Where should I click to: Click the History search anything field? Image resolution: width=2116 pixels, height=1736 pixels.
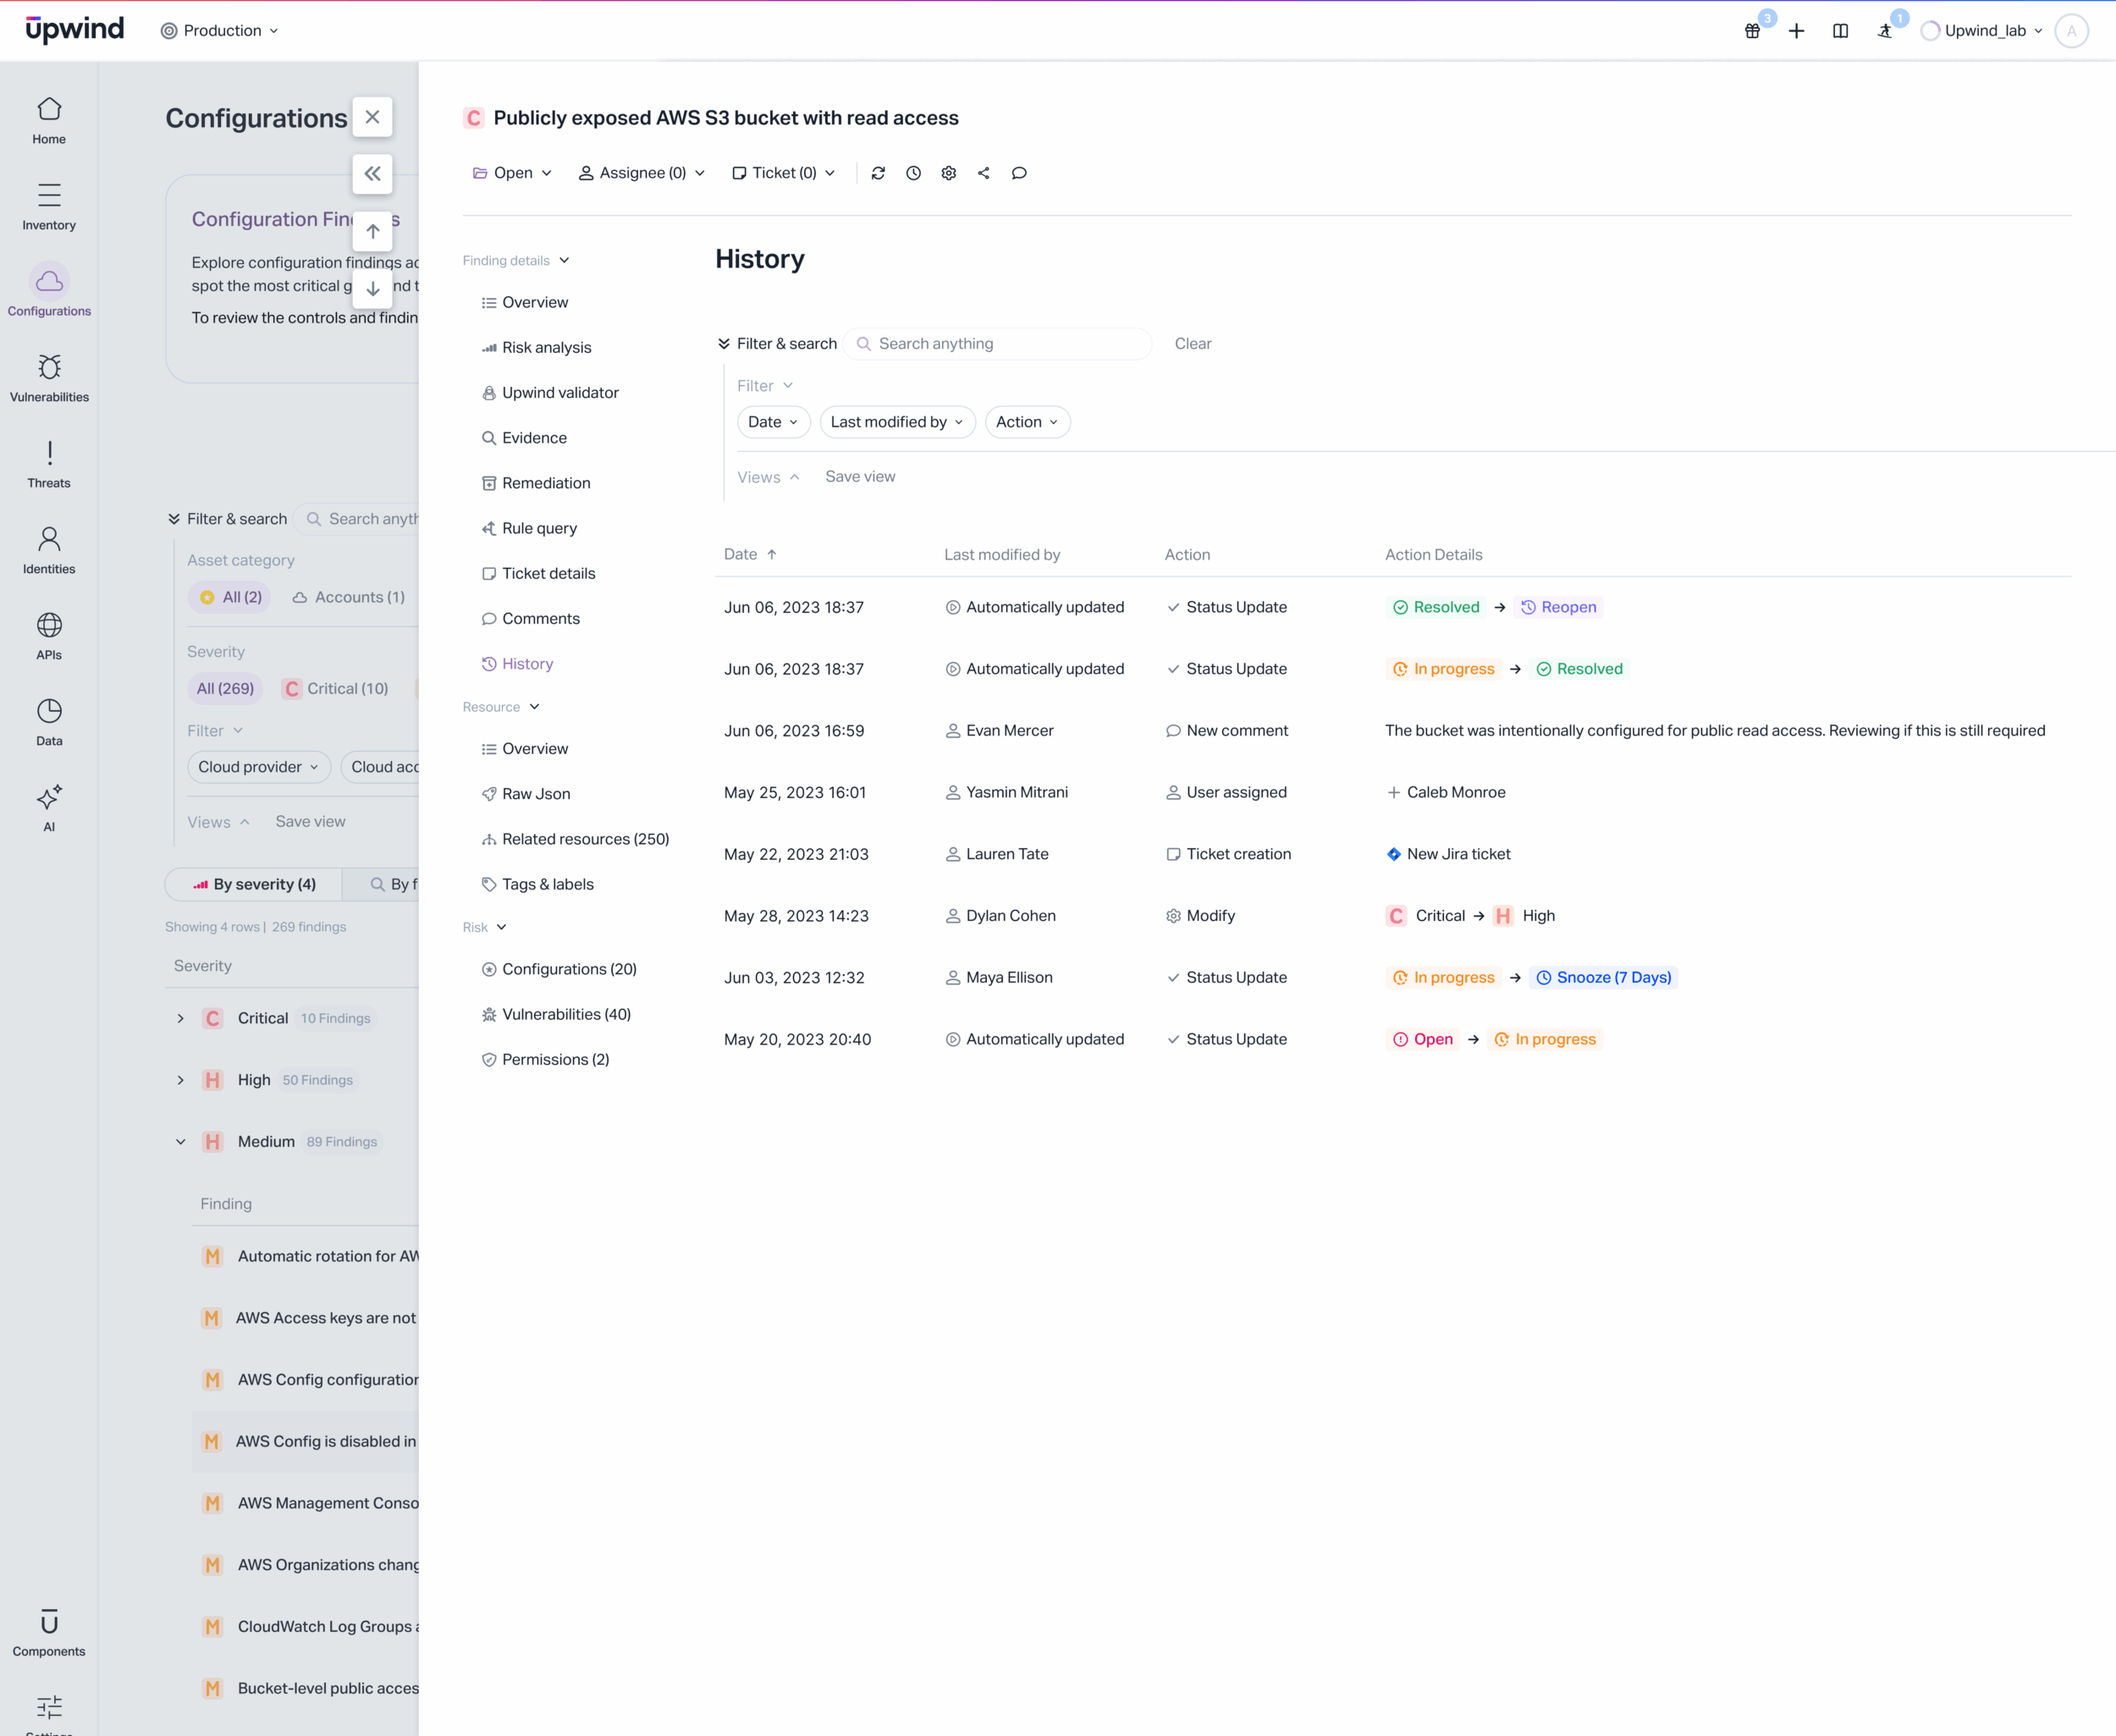(1000, 344)
